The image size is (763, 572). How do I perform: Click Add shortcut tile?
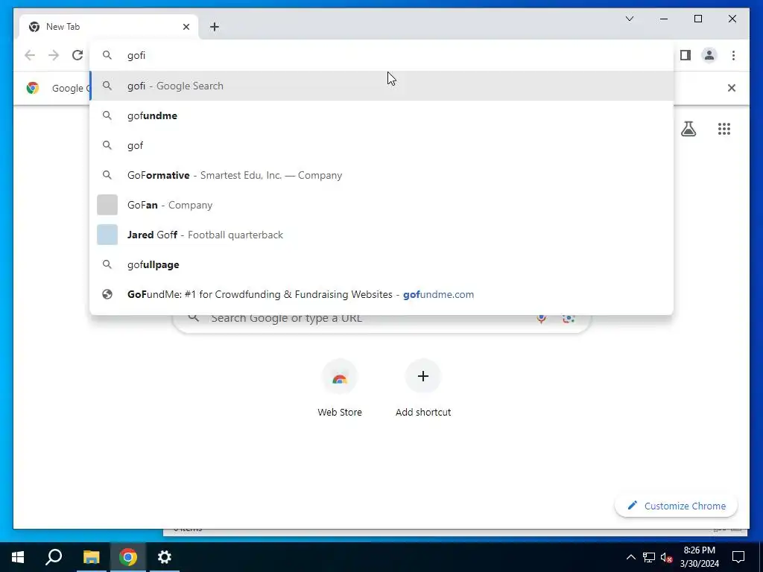pos(423,389)
